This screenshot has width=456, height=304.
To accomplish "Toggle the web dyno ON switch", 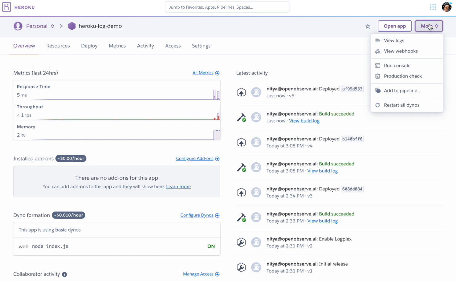I will 211,246.
